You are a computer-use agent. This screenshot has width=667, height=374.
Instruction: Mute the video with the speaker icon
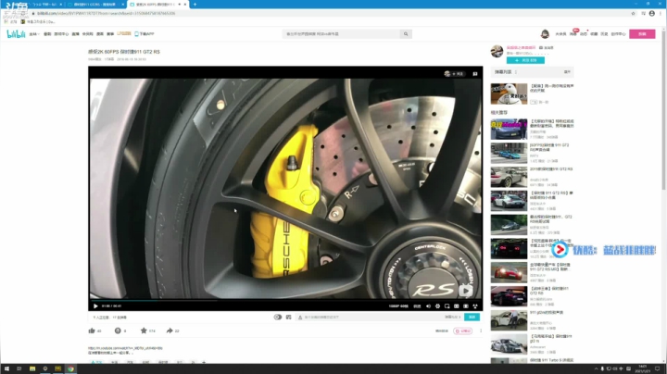pyautogui.click(x=428, y=306)
